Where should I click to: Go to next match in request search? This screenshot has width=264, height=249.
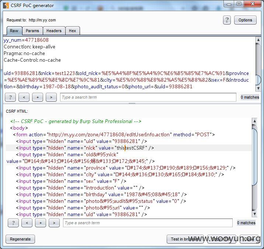tap(51, 97)
